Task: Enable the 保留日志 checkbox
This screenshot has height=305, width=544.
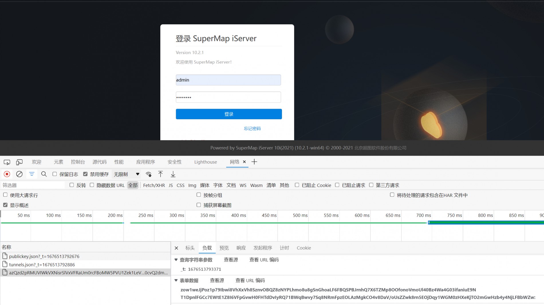Action: point(55,174)
